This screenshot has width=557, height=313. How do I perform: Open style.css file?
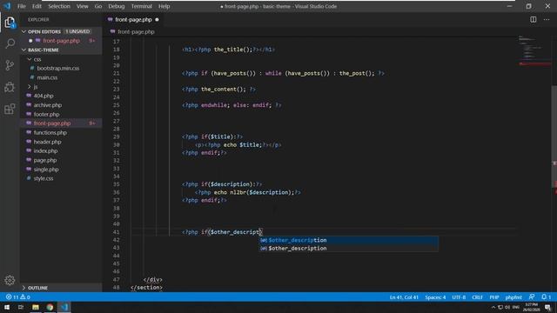tap(44, 178)
